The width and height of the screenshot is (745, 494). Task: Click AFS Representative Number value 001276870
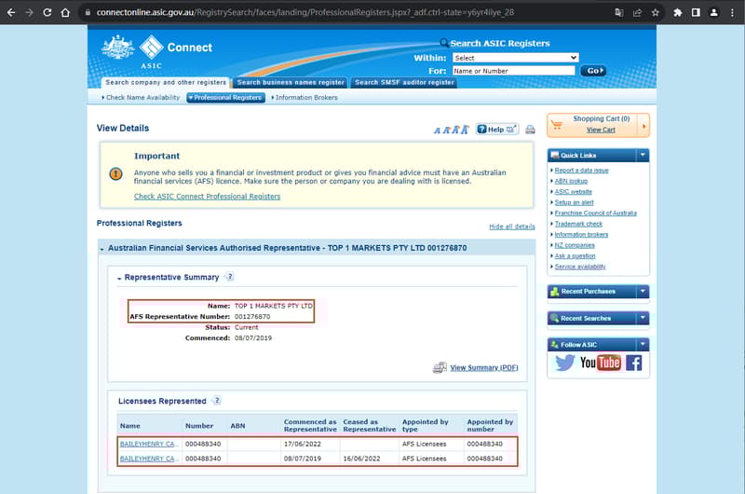(x=252, y=317)
